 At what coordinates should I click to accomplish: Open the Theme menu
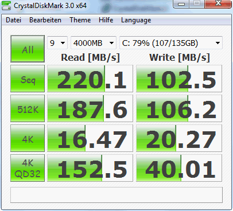tap(80, 20)
